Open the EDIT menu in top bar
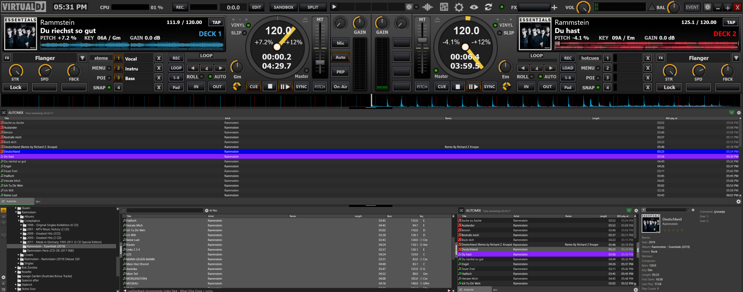Image resolution: width=743 pixels, height=292 pixels. [x=257, y=7]
